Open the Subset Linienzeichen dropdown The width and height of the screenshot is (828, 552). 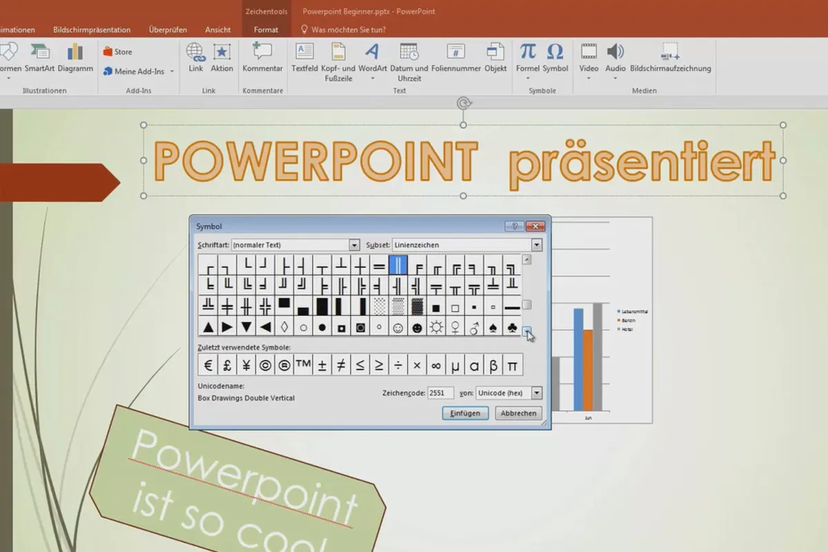point(536,245)
